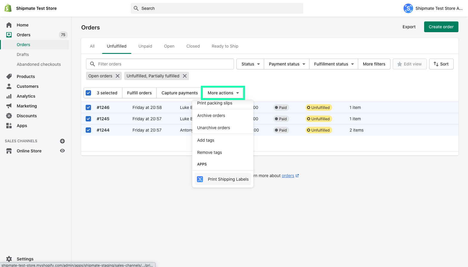Click the star icon on Edit view
Screen dimensions: 468x267
click(x=400, y=64)
